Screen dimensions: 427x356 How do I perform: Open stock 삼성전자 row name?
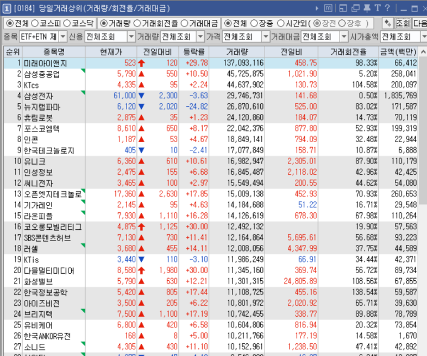click(39, 96)
